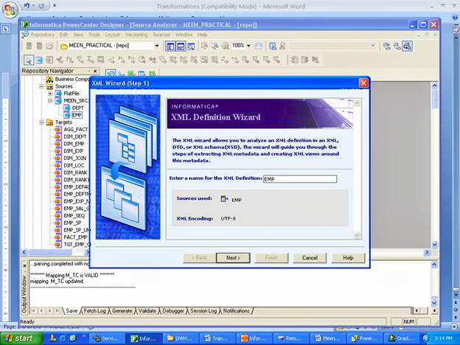Select the AGG_FACT target

pos(76,130)
